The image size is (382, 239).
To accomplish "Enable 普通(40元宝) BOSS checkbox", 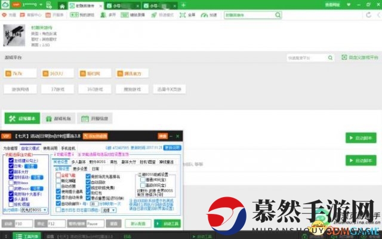I will (x=143, y=179).
